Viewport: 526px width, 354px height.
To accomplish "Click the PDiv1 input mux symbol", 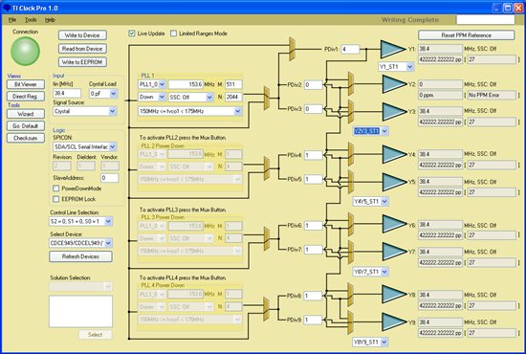I will [293, 49].
